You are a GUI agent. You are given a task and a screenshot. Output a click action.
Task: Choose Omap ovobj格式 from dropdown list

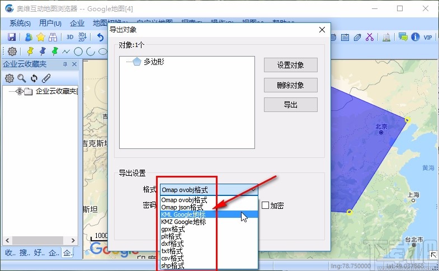(x=209, y=200)
